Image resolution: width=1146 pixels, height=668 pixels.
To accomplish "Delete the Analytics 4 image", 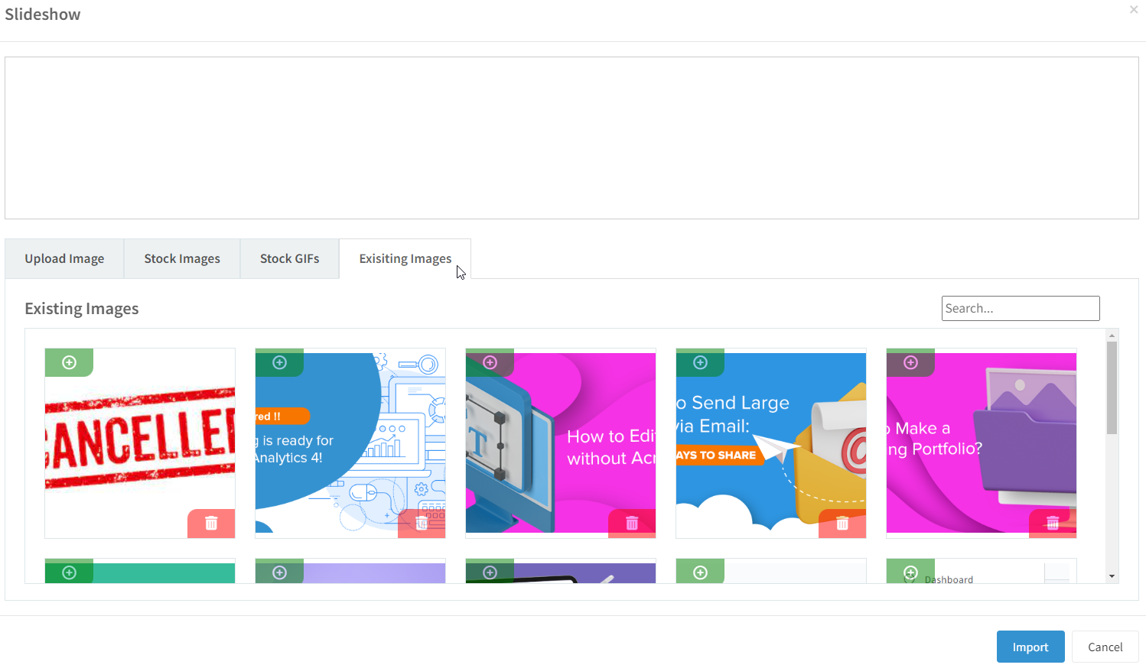I will [422, 524].
